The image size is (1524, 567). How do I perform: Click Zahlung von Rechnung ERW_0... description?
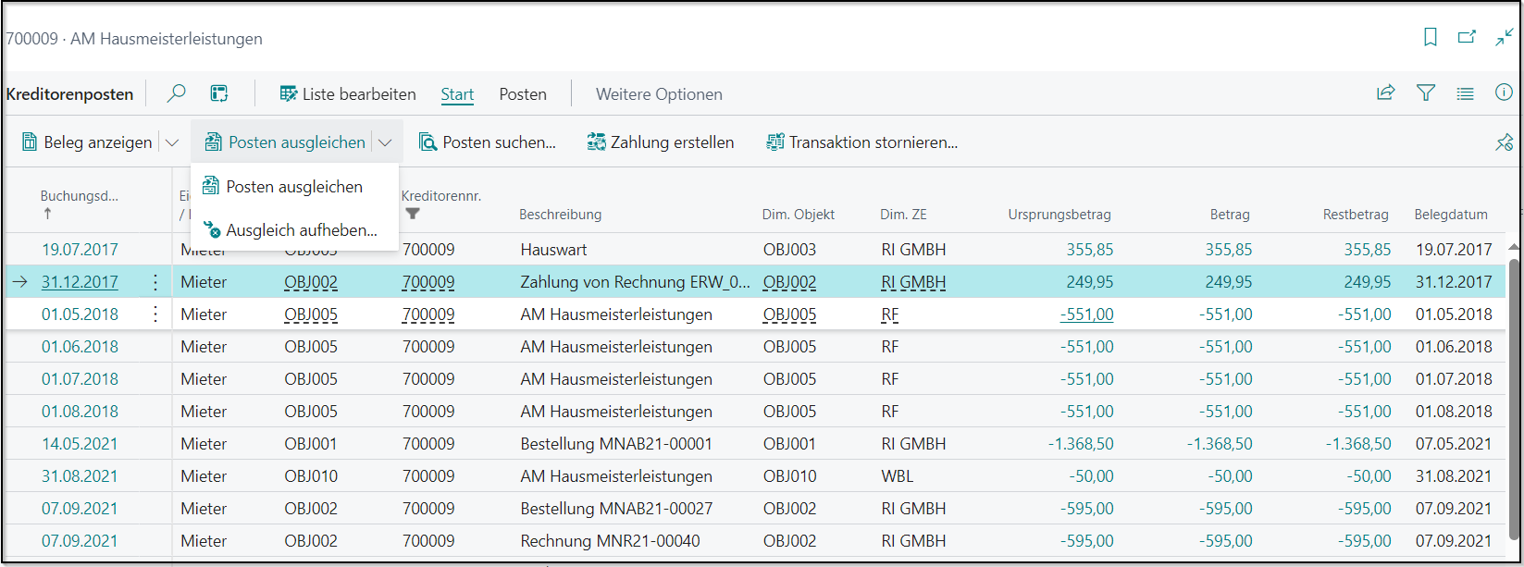[x=635, y=282]
